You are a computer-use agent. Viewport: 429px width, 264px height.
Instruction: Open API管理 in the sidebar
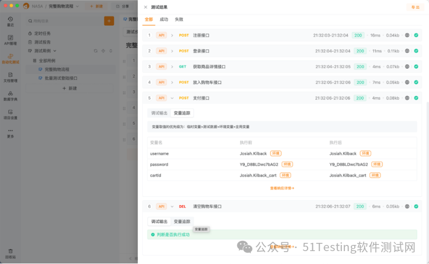click(x=10, y=40)
